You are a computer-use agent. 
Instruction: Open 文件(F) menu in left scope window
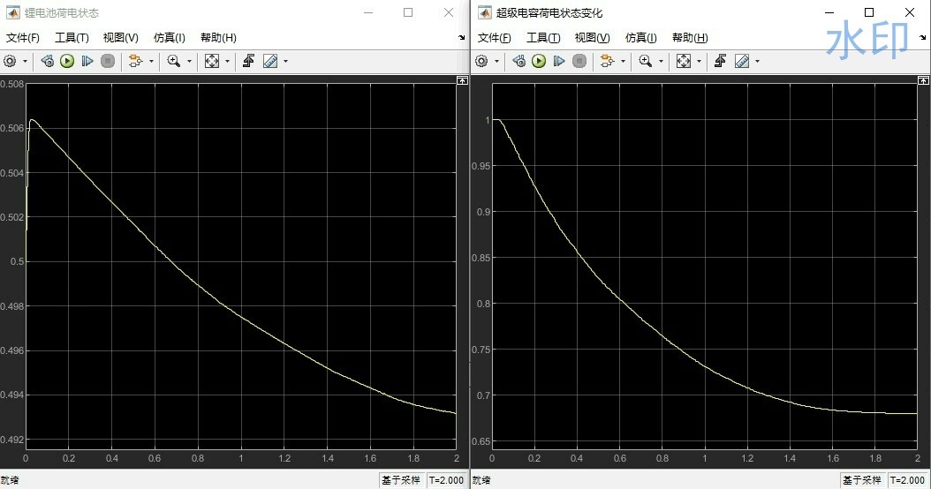tap(23, 37)
